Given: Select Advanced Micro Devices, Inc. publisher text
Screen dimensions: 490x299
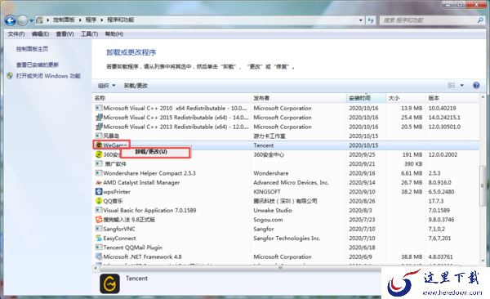Looking at the screenshot, I should 291,182.
